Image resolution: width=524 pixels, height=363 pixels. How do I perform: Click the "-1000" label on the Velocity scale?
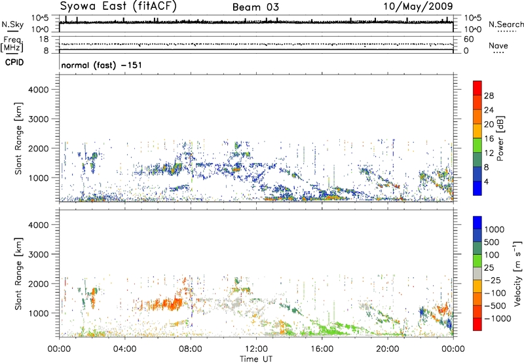[497, 318]
